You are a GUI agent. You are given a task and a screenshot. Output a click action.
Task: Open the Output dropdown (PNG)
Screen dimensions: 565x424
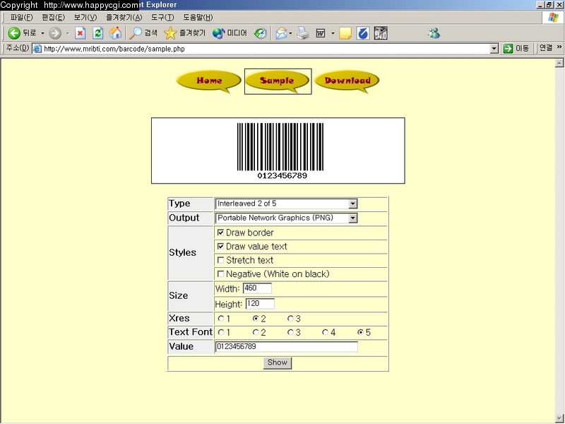tap(286, 218)
